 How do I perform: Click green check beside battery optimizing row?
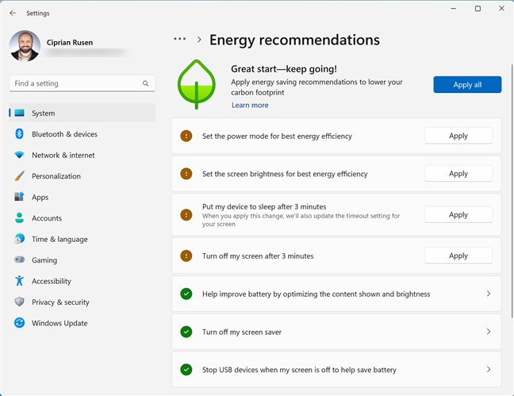[186, 294]
